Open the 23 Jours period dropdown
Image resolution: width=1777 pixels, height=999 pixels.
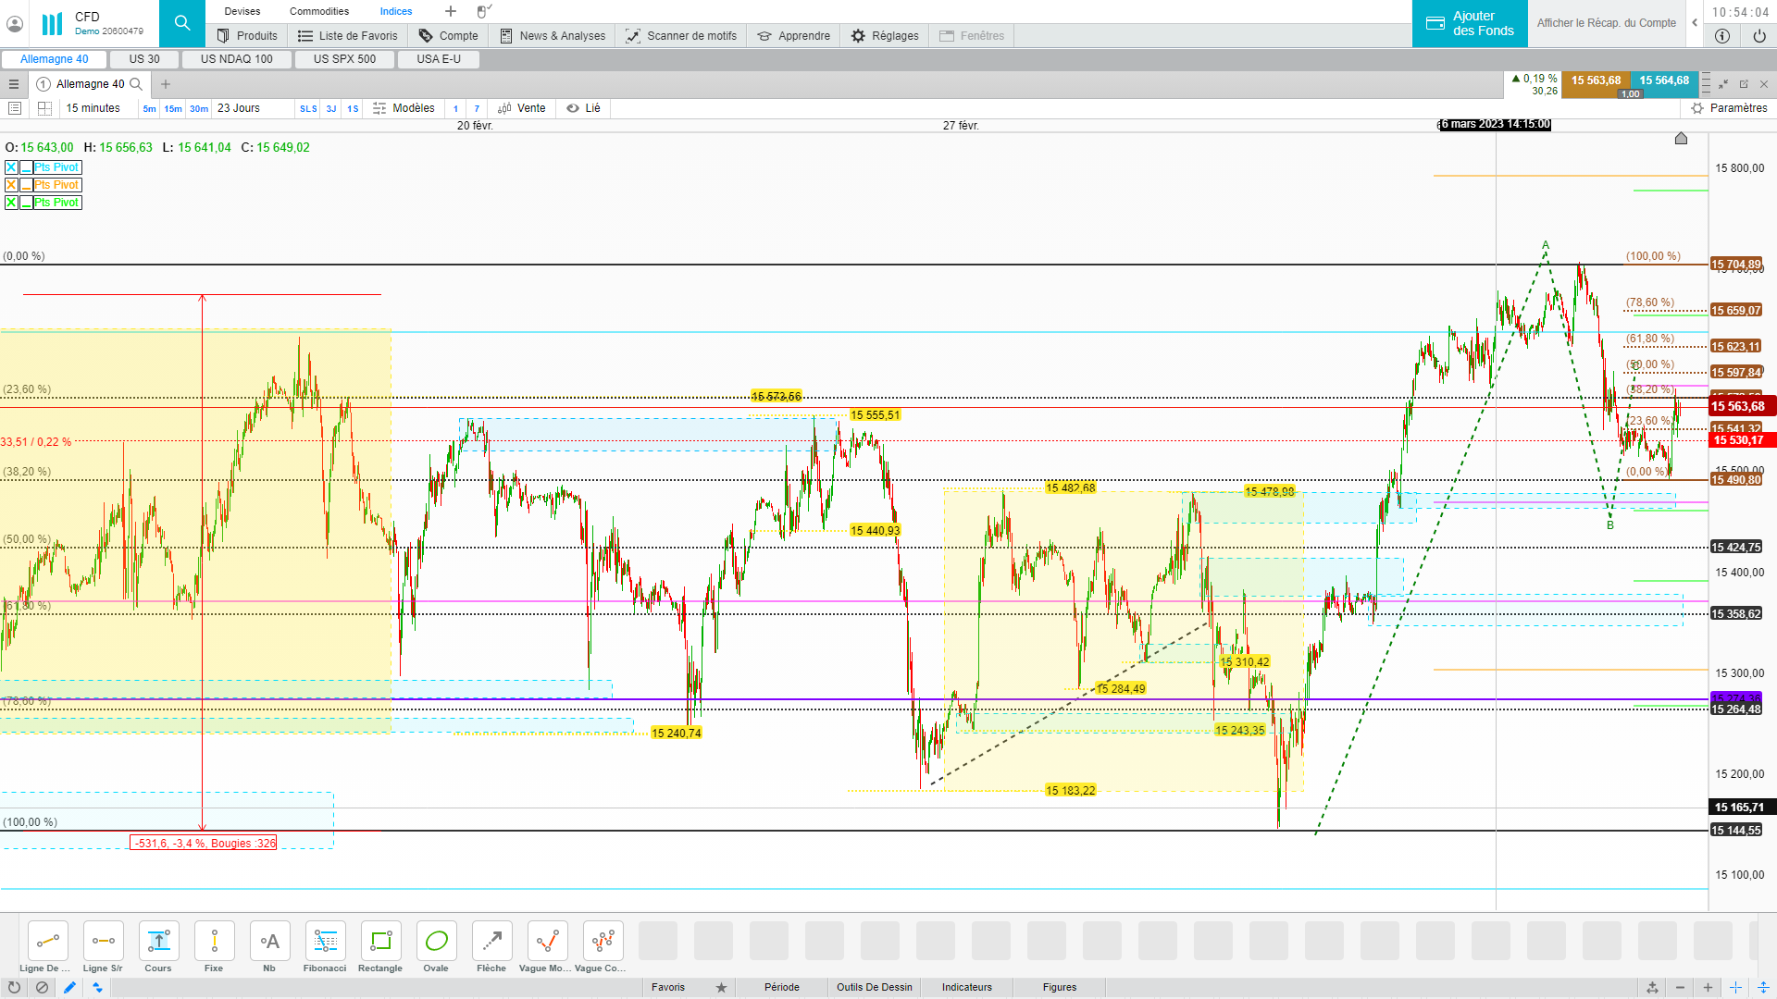click(239, 108)
